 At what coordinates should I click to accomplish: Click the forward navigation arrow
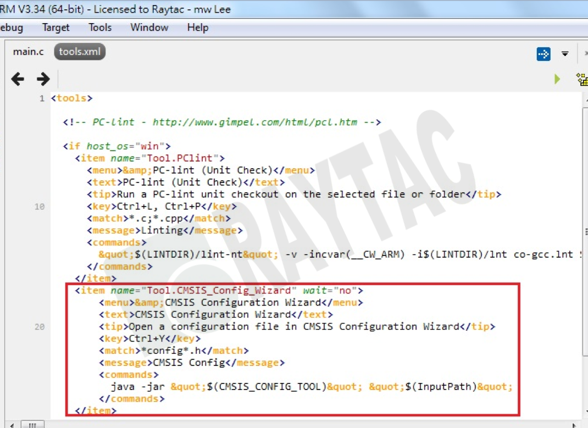(x=43, y=79)
